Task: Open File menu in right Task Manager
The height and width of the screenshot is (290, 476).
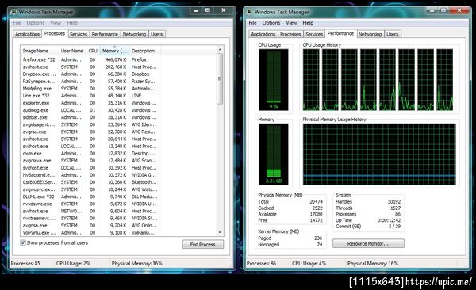Action: point(252,23)
